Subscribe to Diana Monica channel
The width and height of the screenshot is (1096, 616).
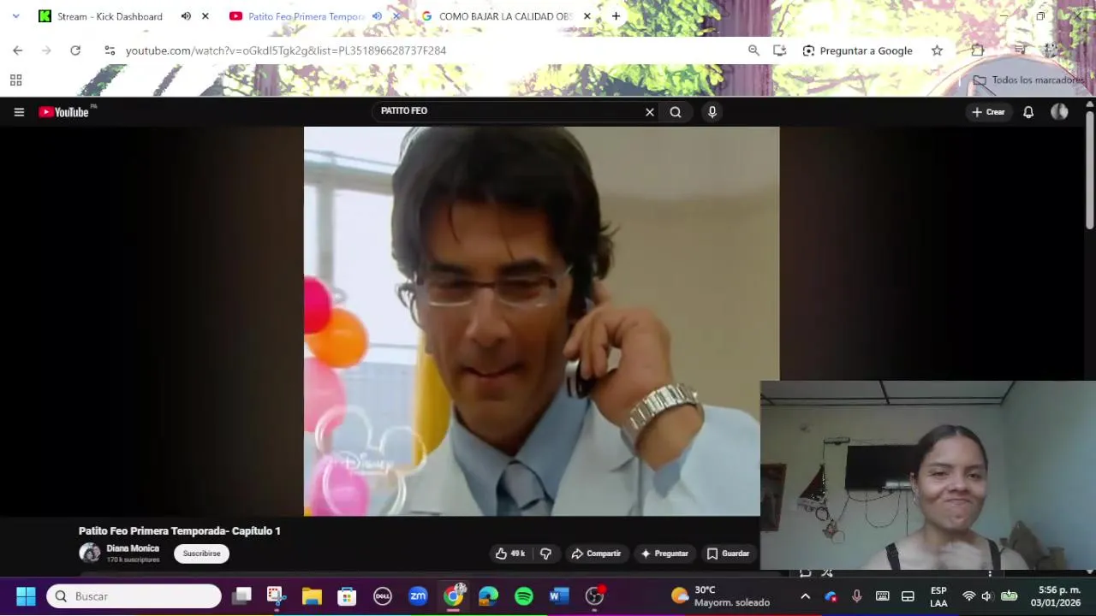click(x=201, y=554)
